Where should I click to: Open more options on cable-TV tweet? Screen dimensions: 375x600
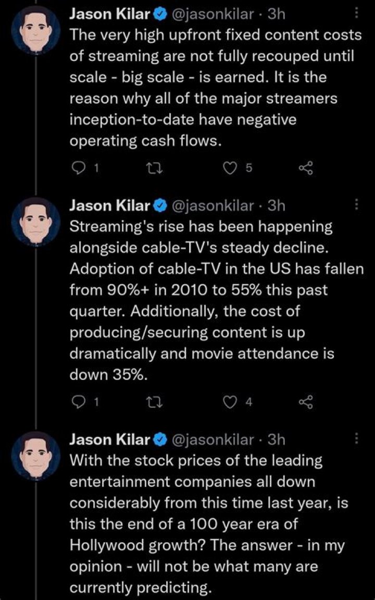(356, 205)
